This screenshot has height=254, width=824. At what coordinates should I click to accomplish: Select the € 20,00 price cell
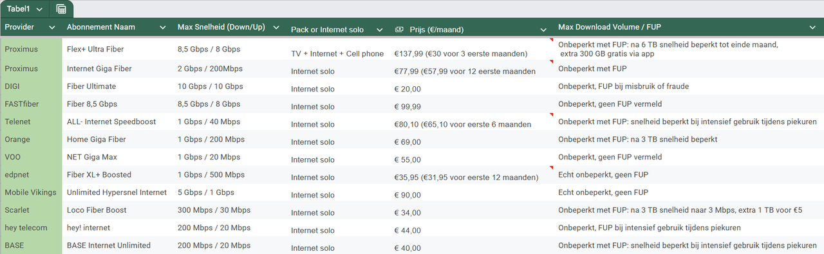[x=473, y=86]
